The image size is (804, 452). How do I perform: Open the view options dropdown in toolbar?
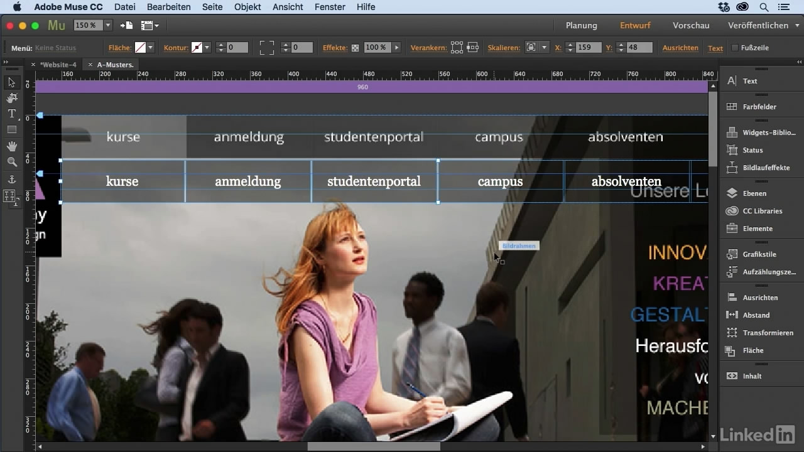(x=150, y=26)
